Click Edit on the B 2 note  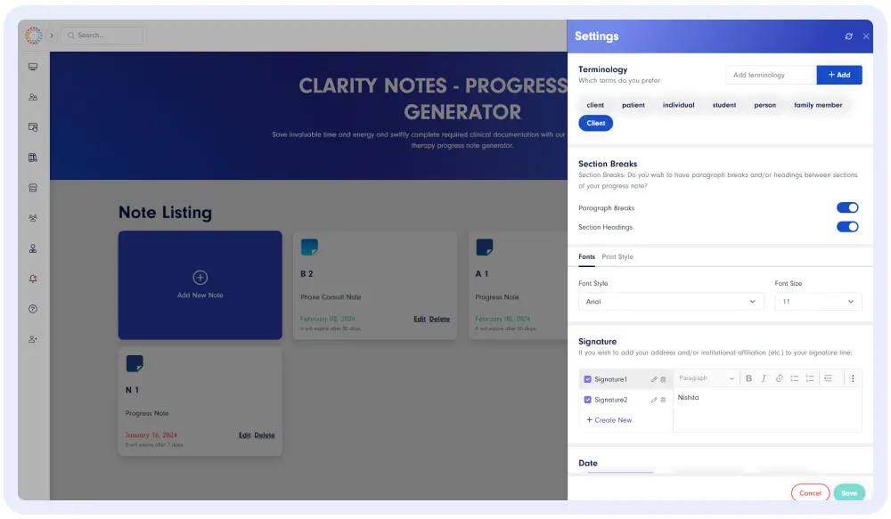[x=420, y=319]
